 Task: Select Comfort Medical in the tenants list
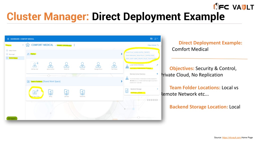(15, 58)
